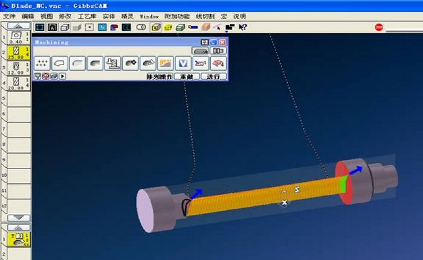The image size is (423, 260).
Task: Select the contour outline process icon
Action: tap(60, 63)
